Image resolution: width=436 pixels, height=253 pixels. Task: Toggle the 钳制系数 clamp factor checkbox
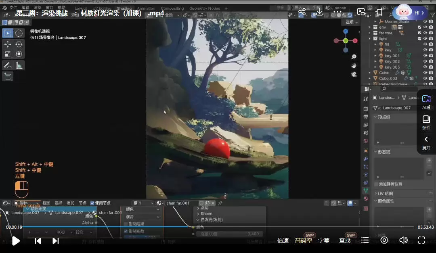pyautogui.click(x=126, y=231)
